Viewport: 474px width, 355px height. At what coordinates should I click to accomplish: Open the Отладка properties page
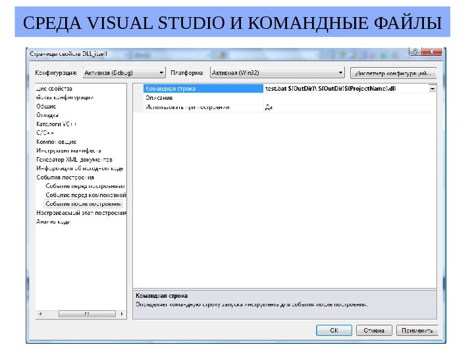point(47,115)
